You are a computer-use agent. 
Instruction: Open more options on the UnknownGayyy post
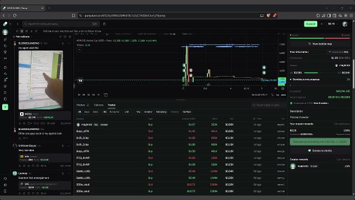pos(69,146)
